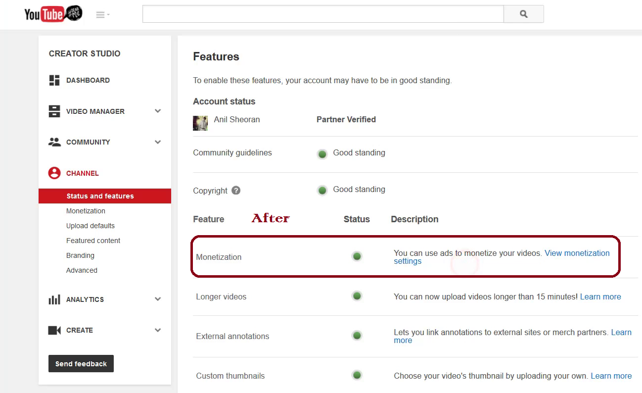Open the Monetization sidebar item
642x393 pixels.
(x=86, y=211)
